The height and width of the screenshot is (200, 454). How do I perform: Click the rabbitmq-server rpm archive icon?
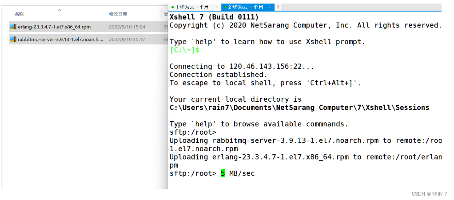point(13,40)
